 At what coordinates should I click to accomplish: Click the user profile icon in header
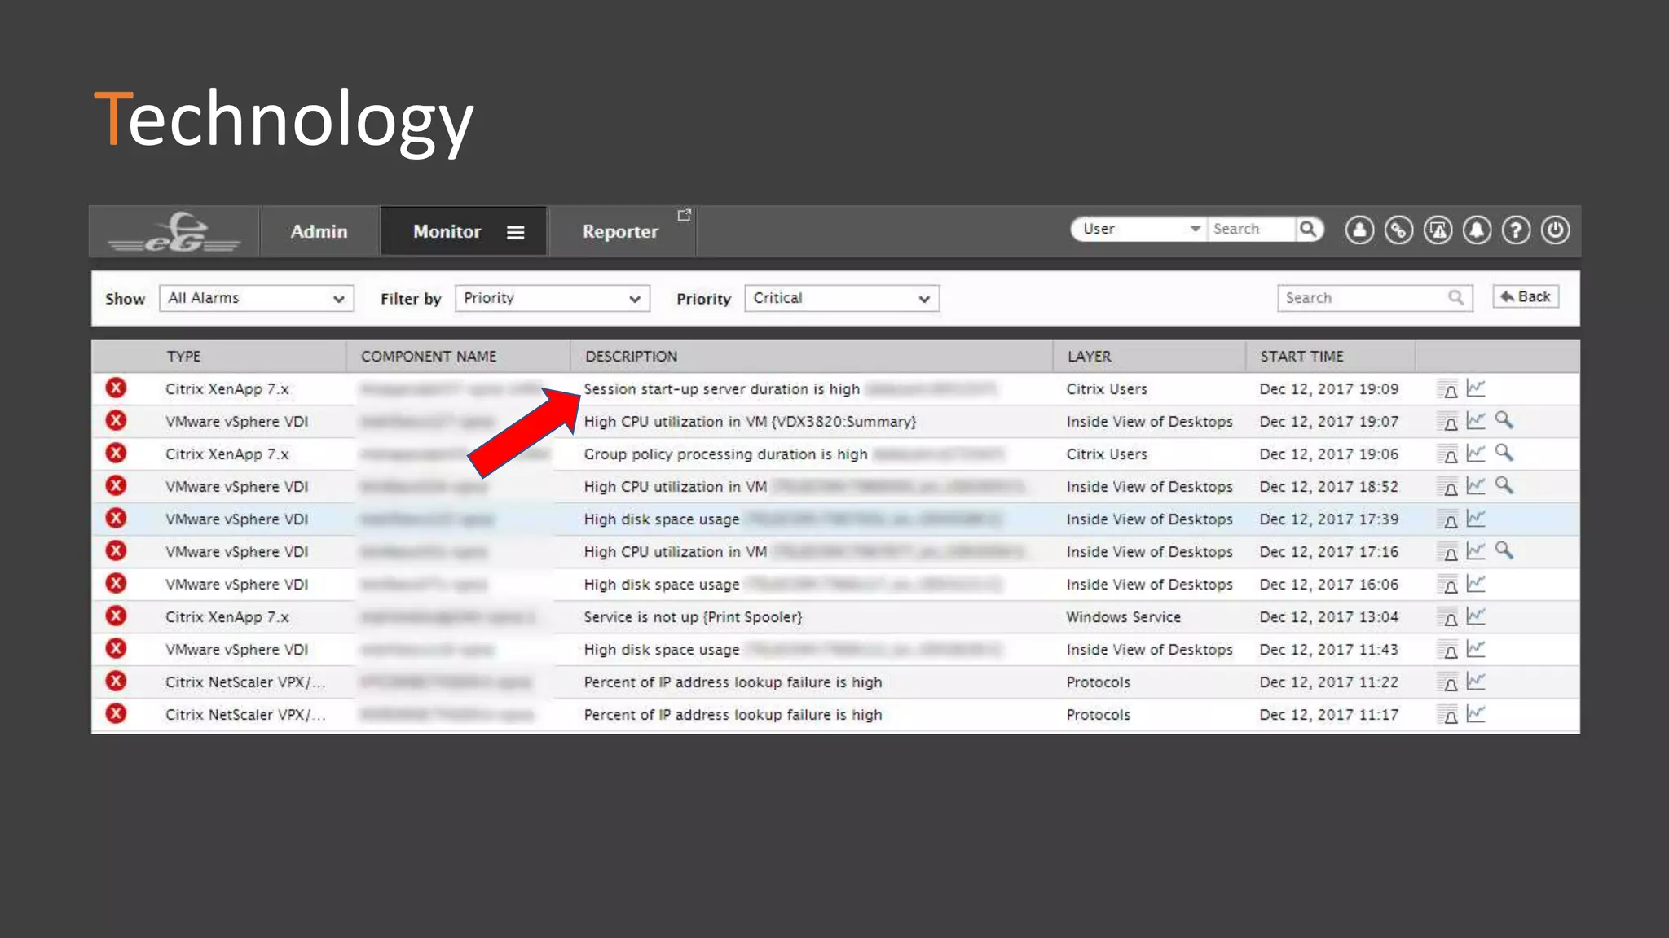click(1359, 230)
